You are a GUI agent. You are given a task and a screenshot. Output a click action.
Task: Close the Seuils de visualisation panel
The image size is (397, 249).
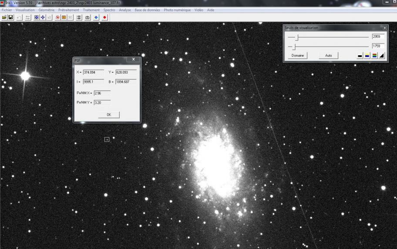(x=385, y=28)
